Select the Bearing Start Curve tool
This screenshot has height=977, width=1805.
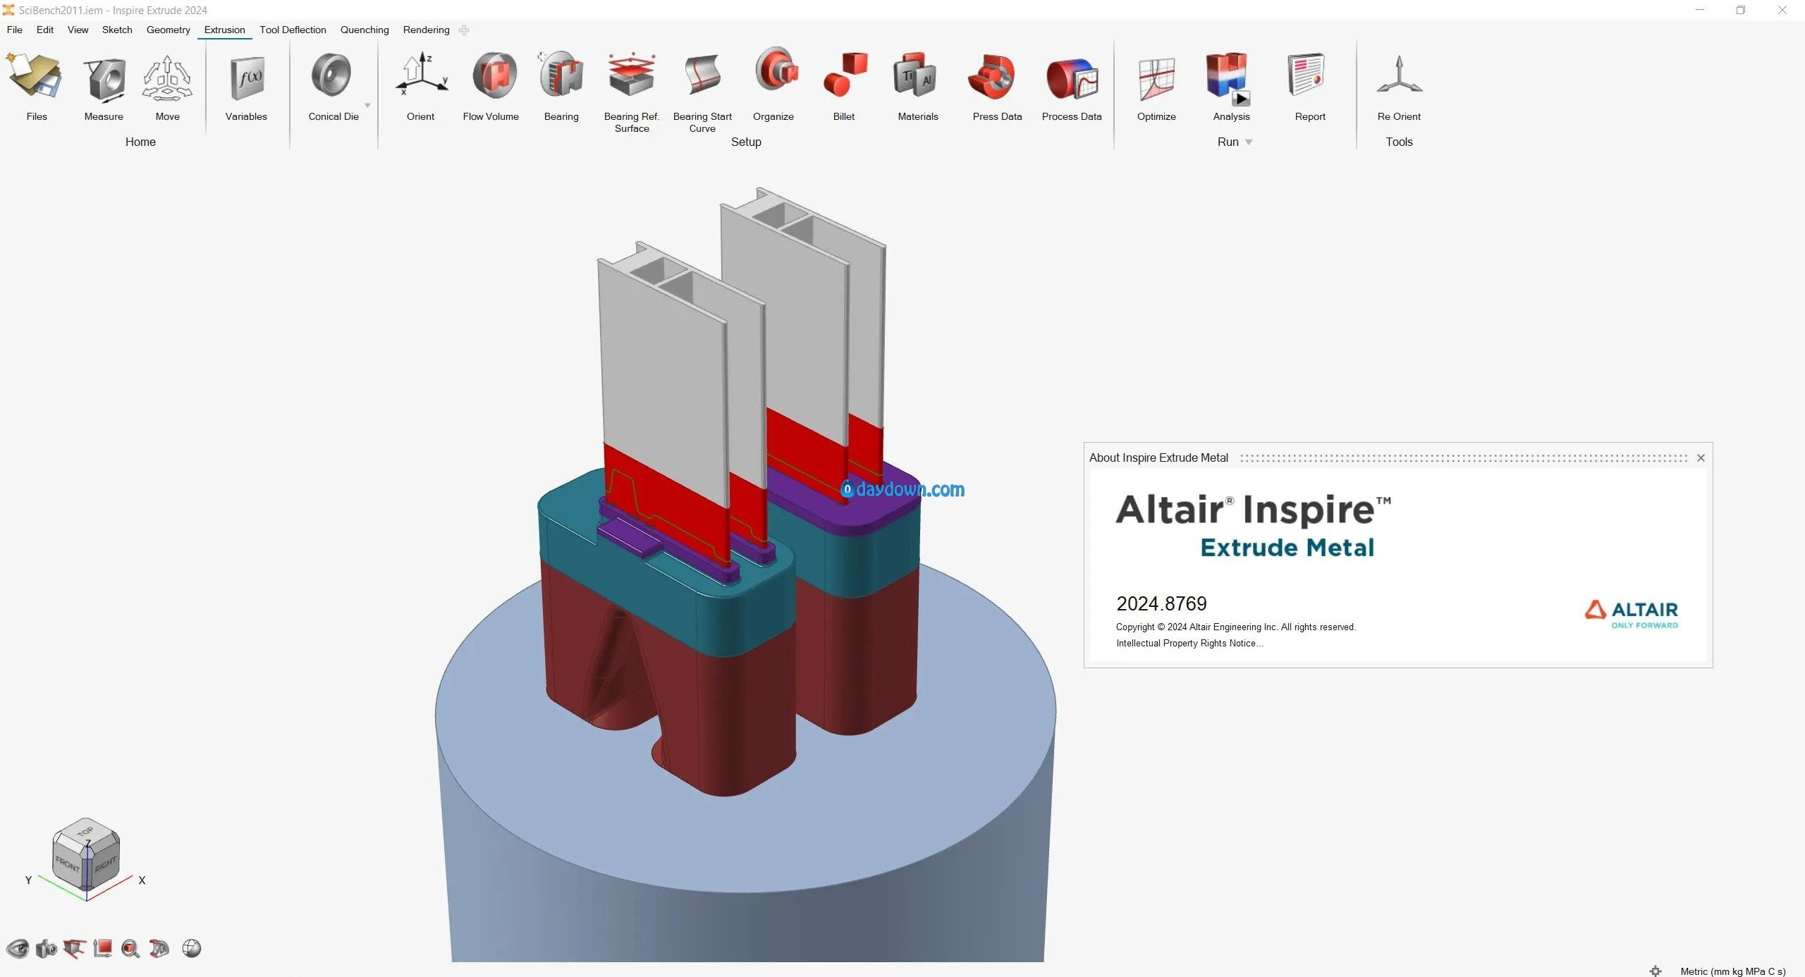[x=702, y=75]
